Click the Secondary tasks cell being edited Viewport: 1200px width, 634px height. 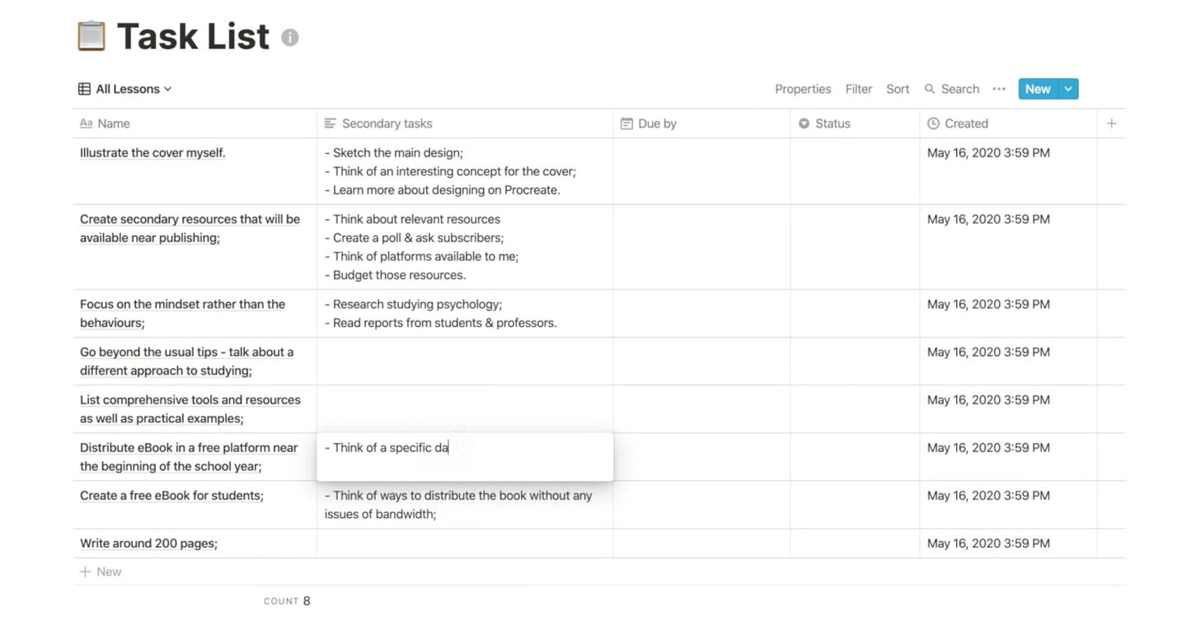[465, 456]
